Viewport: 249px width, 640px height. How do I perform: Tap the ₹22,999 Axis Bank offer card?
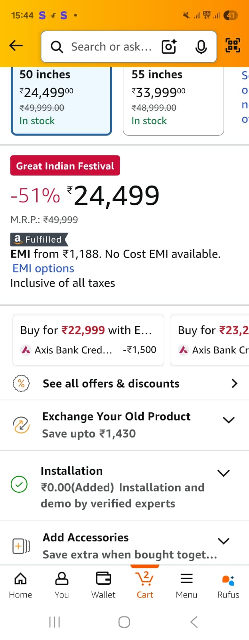[88, 340]
